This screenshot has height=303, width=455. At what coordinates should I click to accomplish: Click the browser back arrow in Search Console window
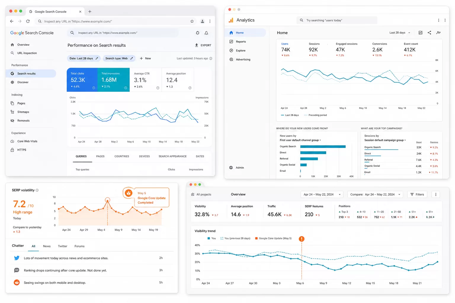tap(12, 21)
